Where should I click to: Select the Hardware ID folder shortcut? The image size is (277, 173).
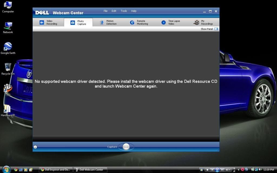tap(8, 111)
